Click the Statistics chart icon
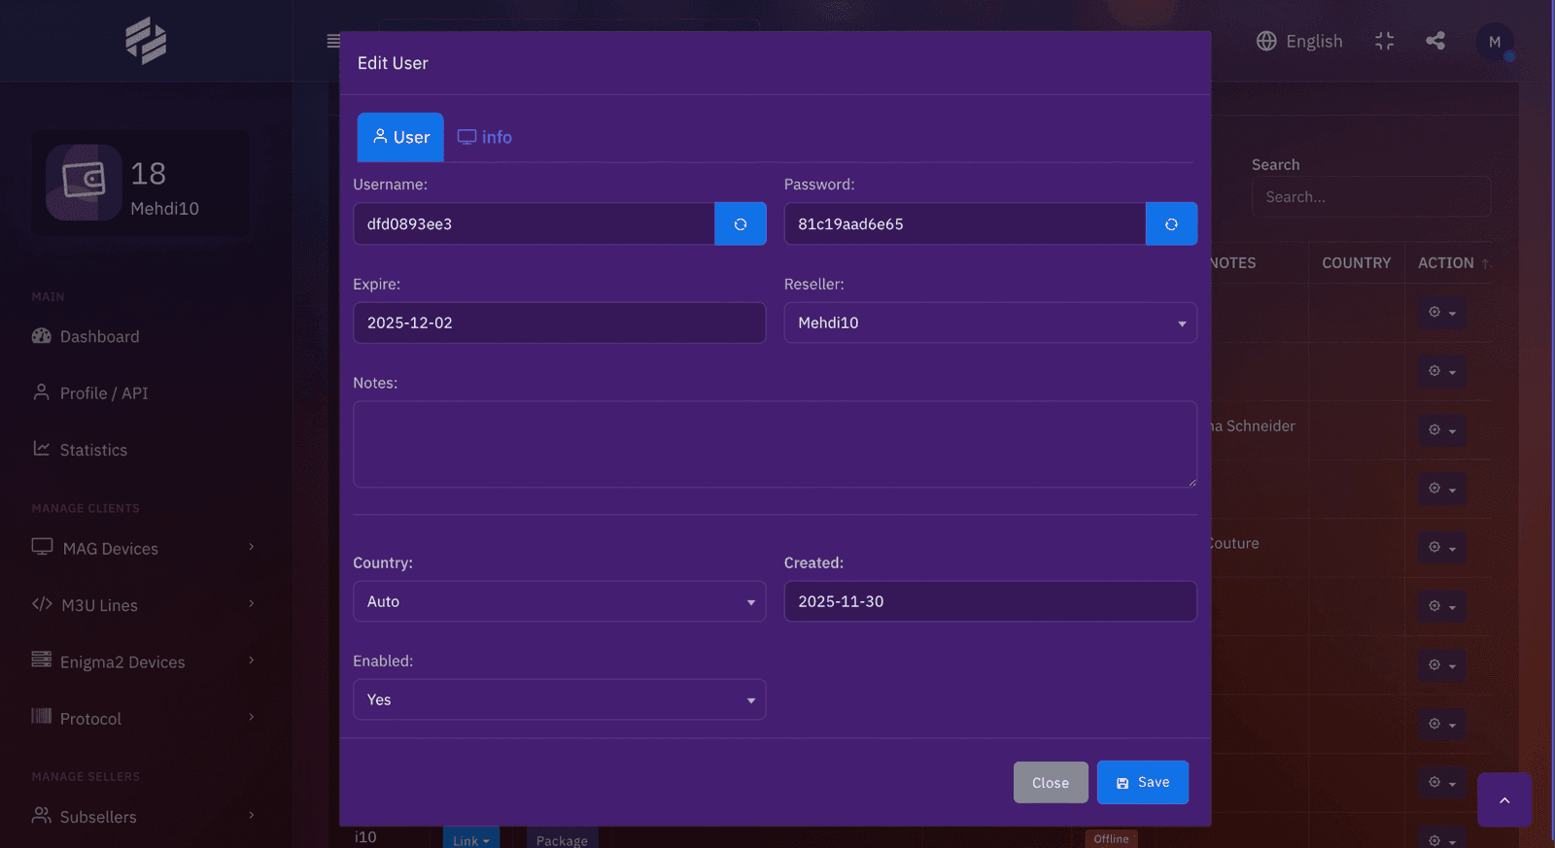The image size is (1555, 848). tap(42, 449)
